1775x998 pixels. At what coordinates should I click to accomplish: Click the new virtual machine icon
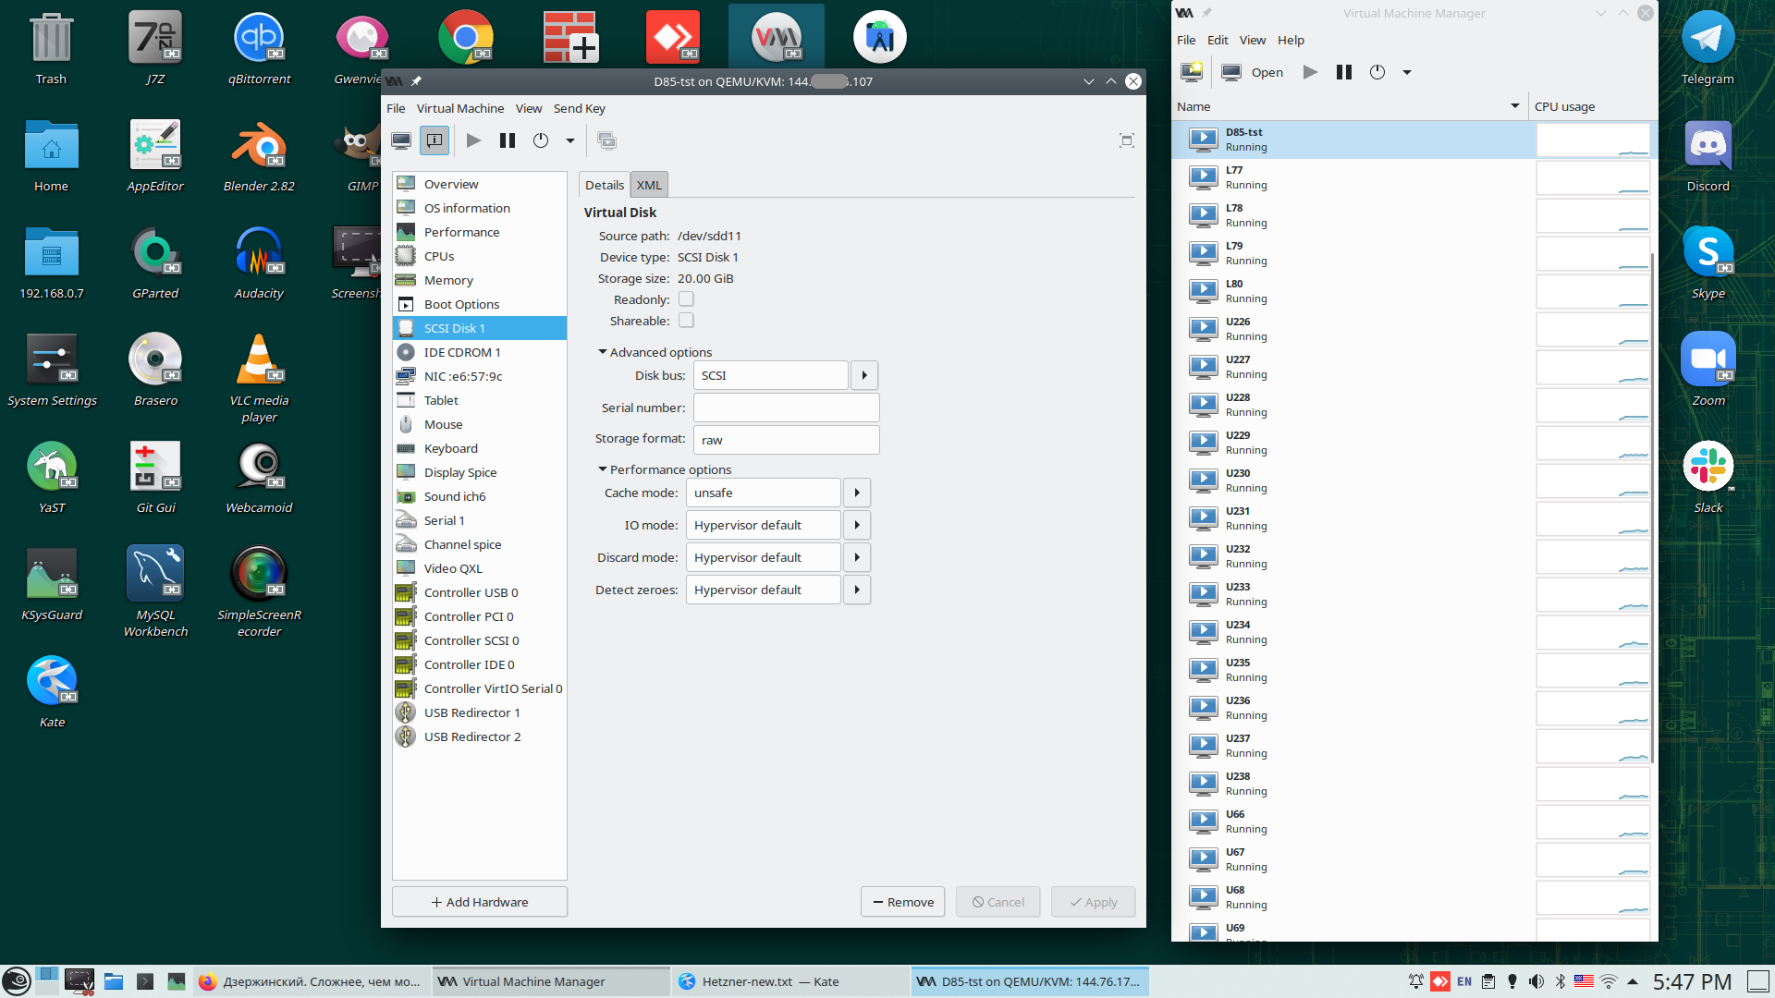(1192, 72)
